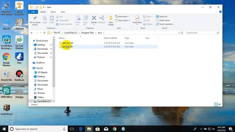Click the Edit command in ribbon

[147, 21]
